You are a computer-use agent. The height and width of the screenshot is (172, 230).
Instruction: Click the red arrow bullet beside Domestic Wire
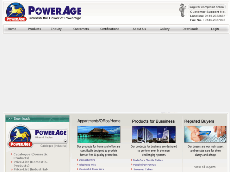pos(78,160)
